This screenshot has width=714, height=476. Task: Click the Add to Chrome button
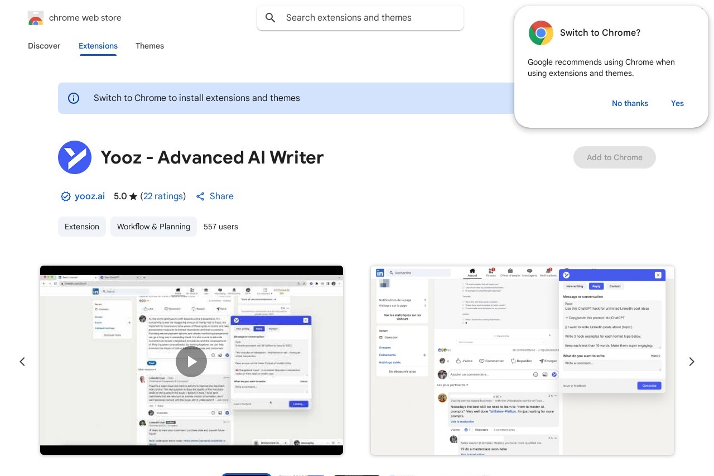tap(615, 157)
